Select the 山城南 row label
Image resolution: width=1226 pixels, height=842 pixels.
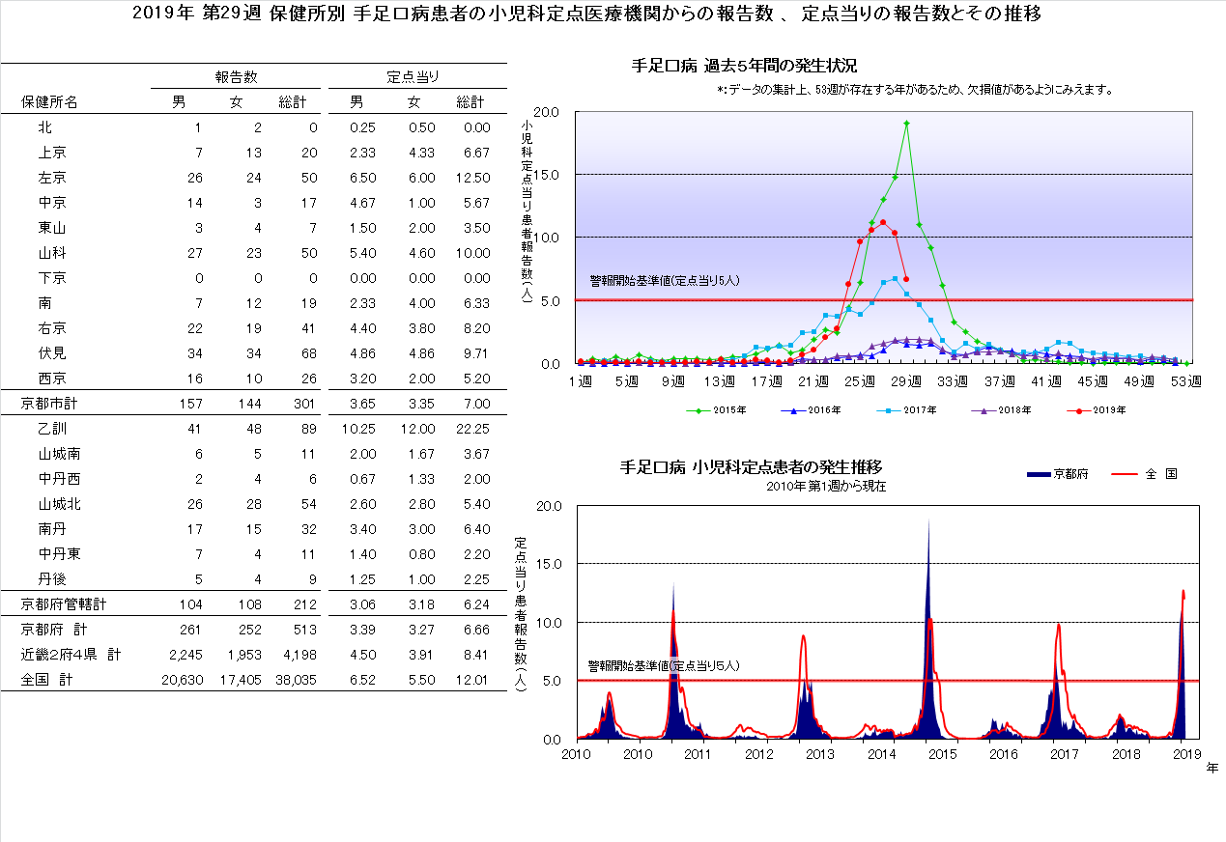point(59,454)
